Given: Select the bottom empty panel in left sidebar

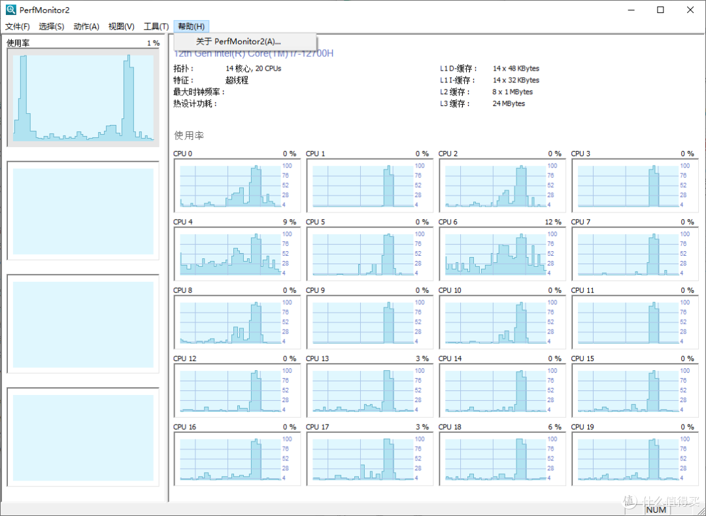Looking at the screenshot, I should pyautogui.click(x=83, y=438).
